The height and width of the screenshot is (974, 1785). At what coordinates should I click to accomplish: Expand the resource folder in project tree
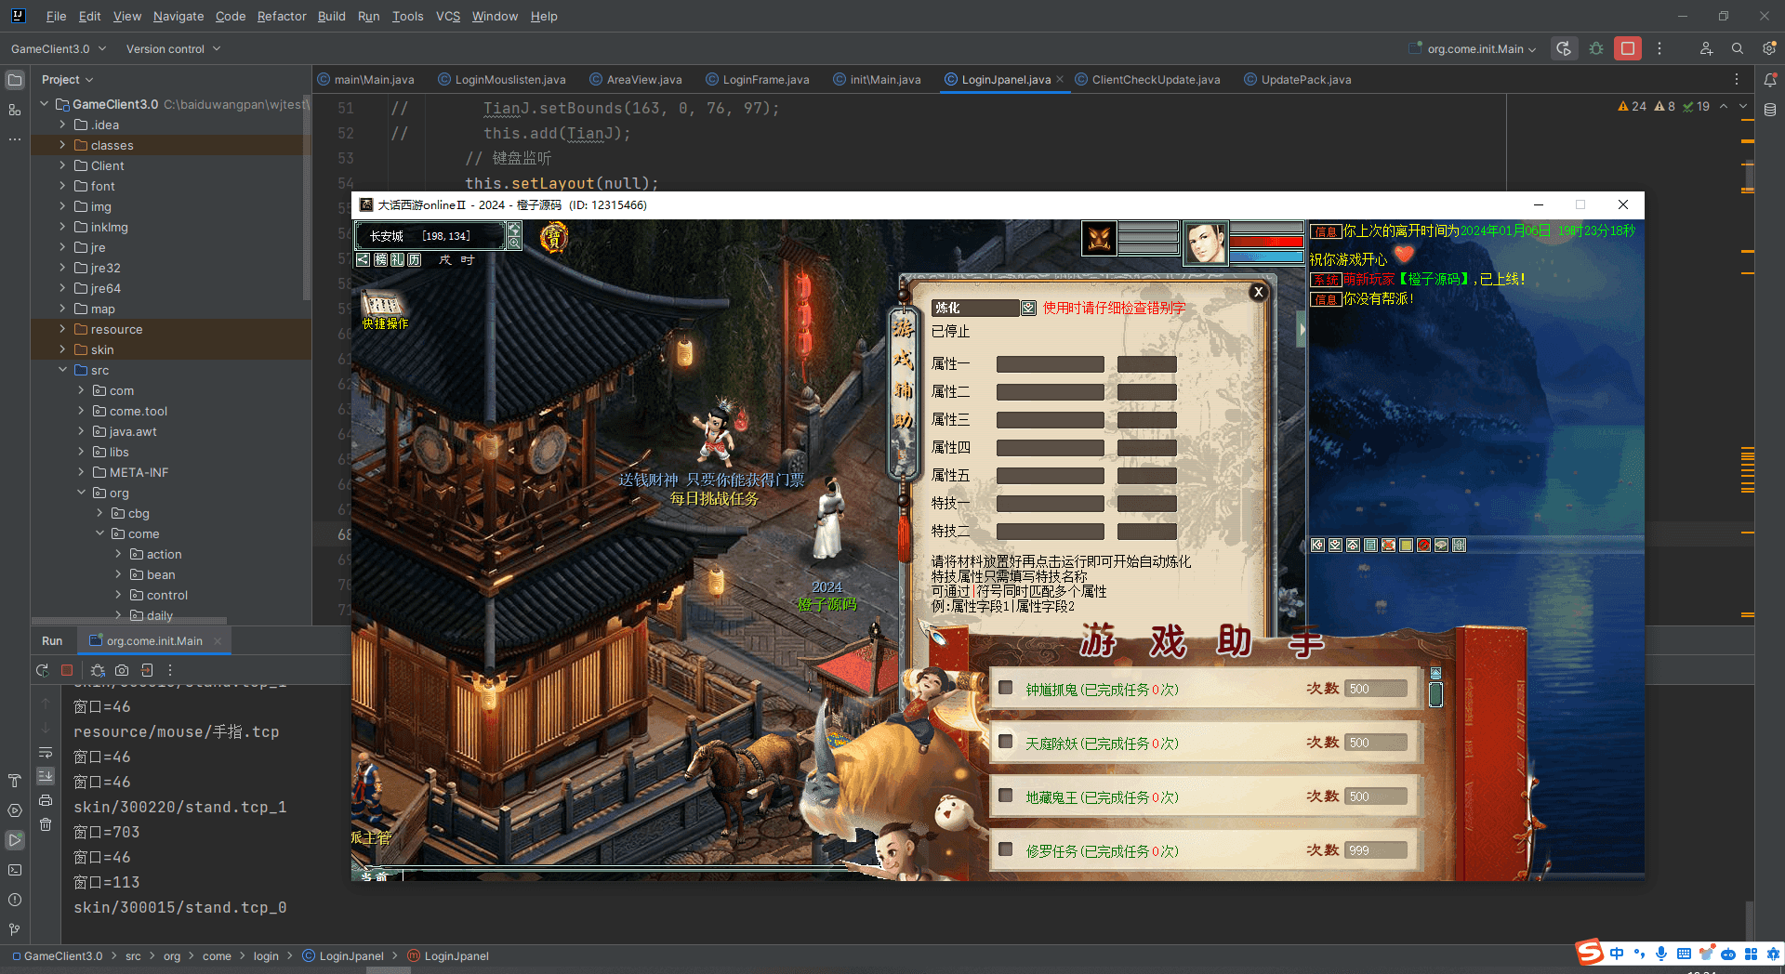[x=62, y=329]
